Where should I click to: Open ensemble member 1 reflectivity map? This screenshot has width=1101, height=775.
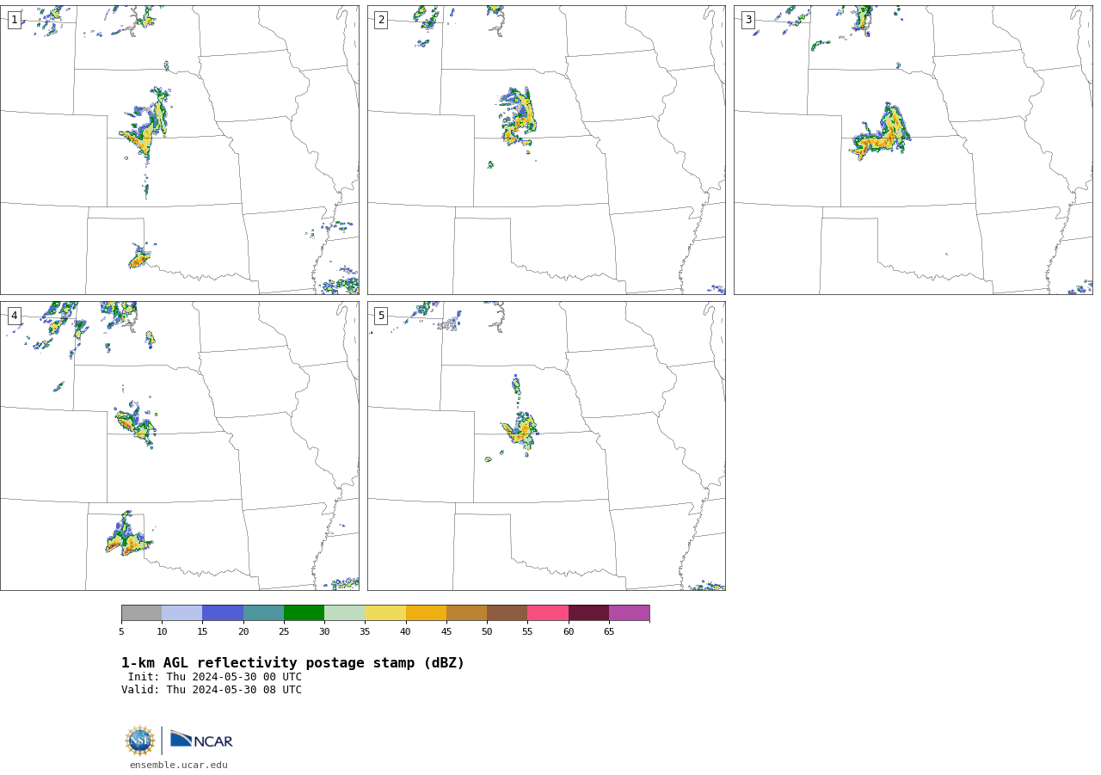(179, 150)
